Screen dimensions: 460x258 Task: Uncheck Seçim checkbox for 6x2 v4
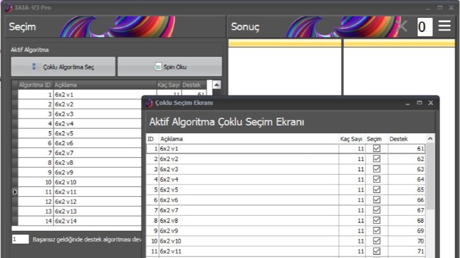[x=376, y=179]
